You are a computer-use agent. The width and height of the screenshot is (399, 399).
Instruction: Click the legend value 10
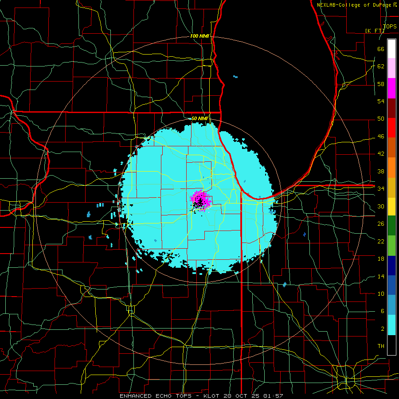(x=381, y=293)
